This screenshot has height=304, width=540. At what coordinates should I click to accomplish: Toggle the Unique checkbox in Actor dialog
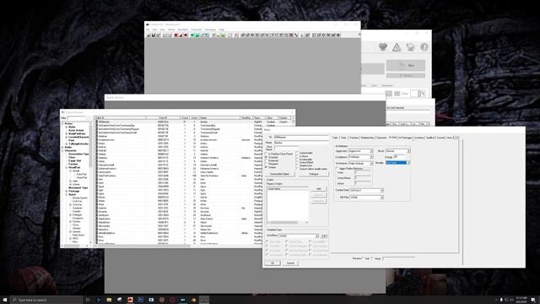click(267, 167)
